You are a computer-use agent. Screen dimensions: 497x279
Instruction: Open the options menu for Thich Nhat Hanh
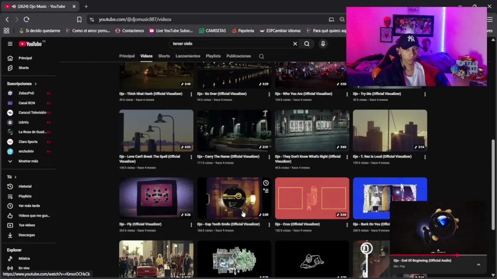coord(191,94)
